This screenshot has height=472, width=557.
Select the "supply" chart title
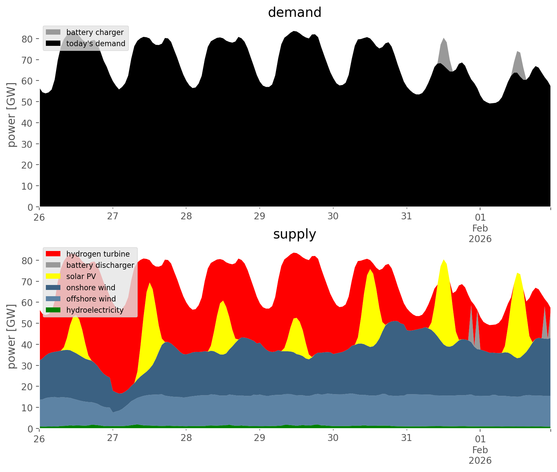tap(294, 234)
